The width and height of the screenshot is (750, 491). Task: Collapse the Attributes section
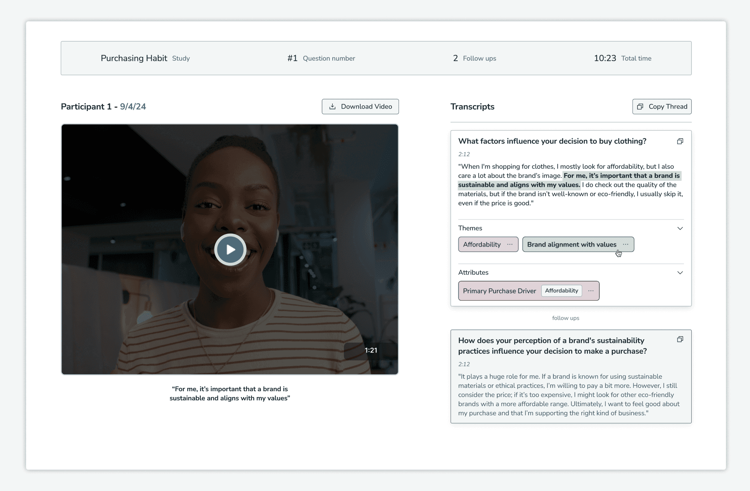coord(680,273)
